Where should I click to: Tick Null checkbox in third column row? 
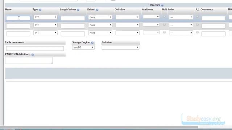(x=164, y=32)
